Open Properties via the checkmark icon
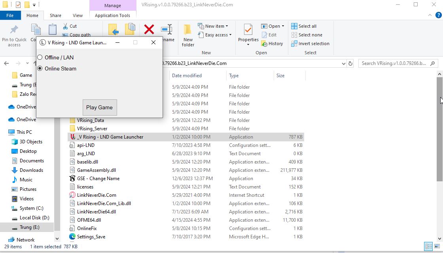443x253 pixels. (x=248, y=30)
